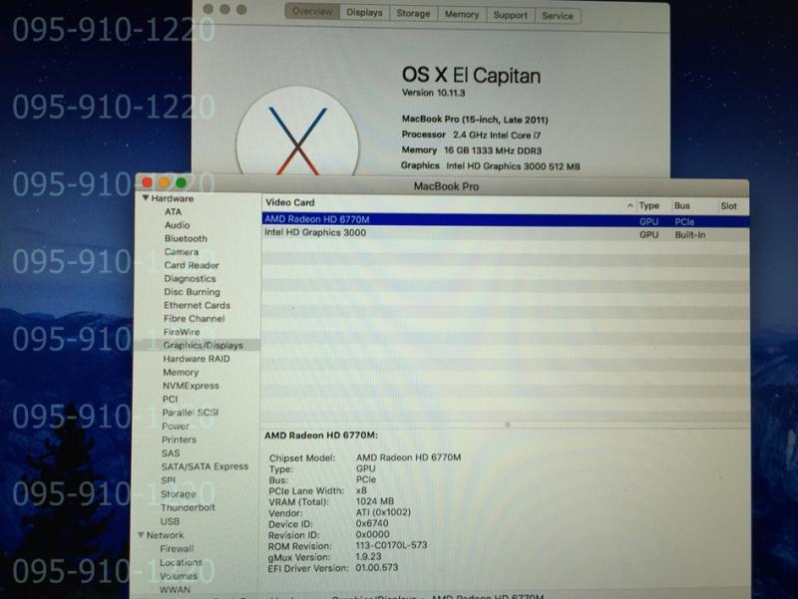Click the Vendor value ATI (0x1002)
798x599 pixels.
tap(383, 512)
